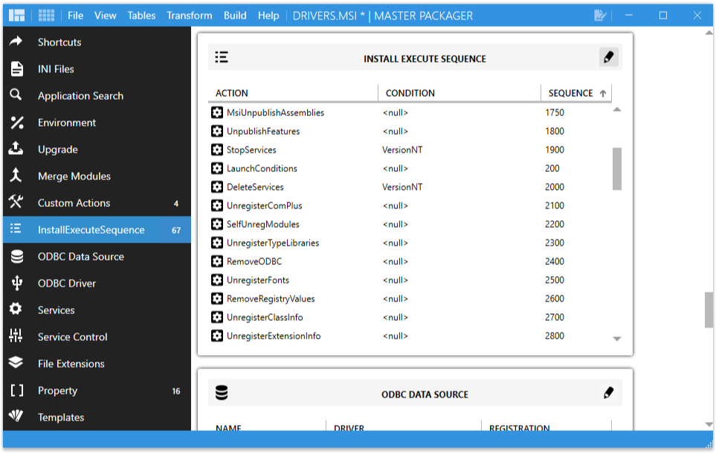Image resolution: width=716 pixels, height=454 pixels.
Task: Click the InstallExecuteSequence count badge 67
Action: [x=175, y=231]
